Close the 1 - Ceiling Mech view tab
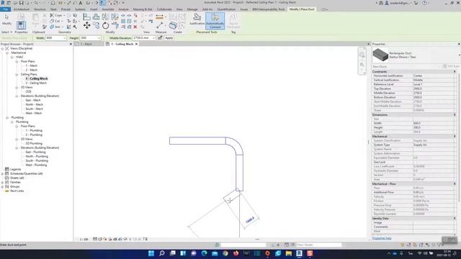 pyautogui.click(x=136, y=44)
